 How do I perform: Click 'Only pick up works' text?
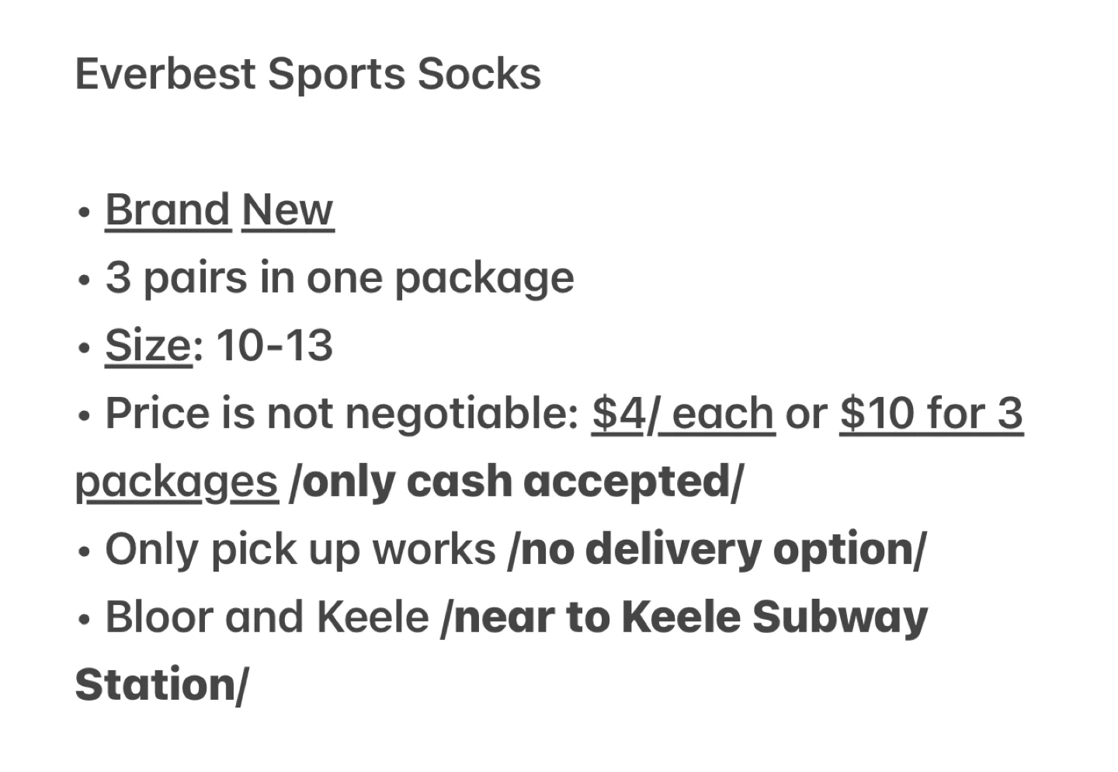click(300, 550)
